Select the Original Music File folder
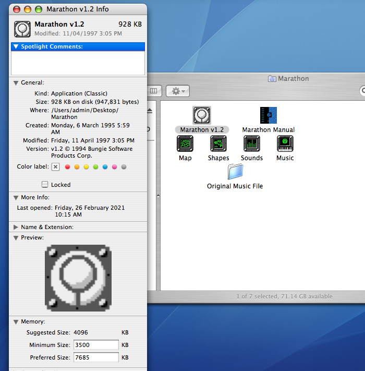 coord(235,172)
